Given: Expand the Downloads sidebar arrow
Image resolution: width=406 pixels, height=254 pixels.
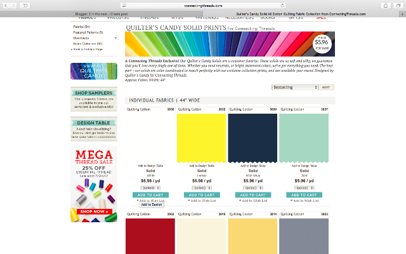Looking at the screenshot, I should 115,38.
